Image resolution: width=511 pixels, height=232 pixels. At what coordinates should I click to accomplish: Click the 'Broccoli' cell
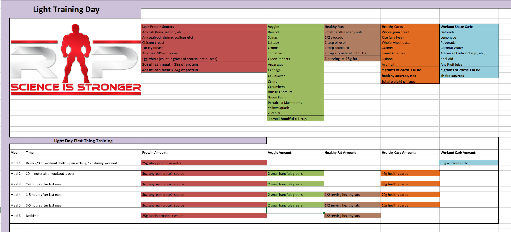coord(295,32)
